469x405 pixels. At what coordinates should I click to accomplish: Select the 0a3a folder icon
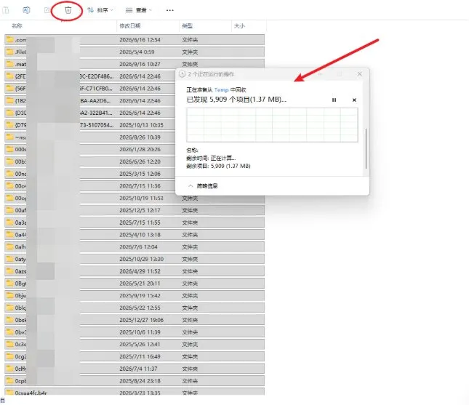[10, 222]
